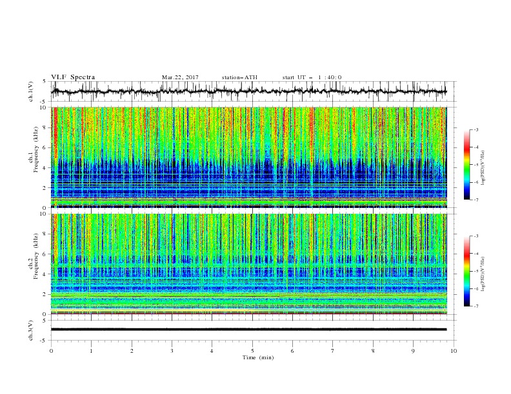511x394 pixels.
Task: Click the ch.2 color scale bar
Action: coord(467,271)
